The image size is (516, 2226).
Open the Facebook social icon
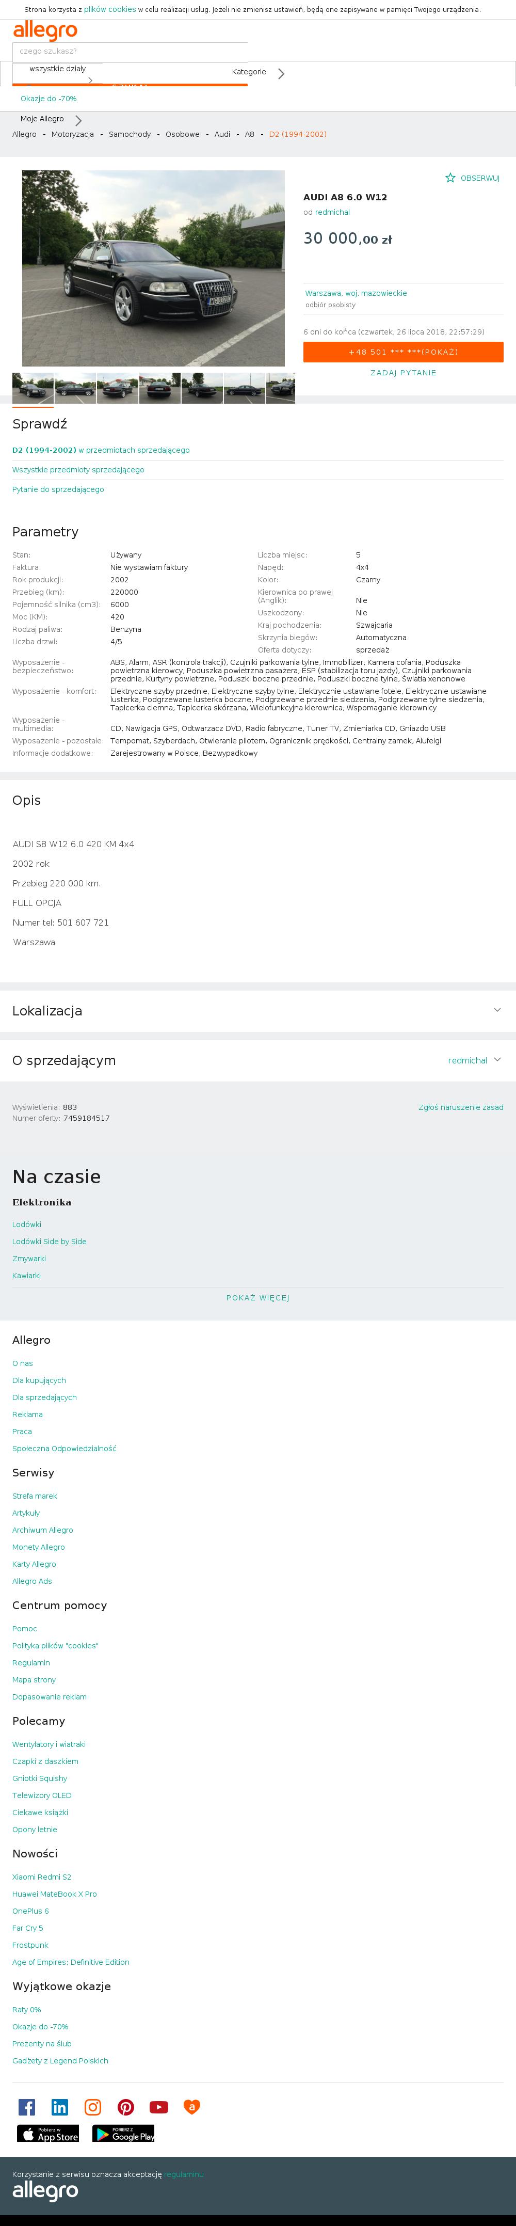pyautogui.click(x=27, y=2107)
